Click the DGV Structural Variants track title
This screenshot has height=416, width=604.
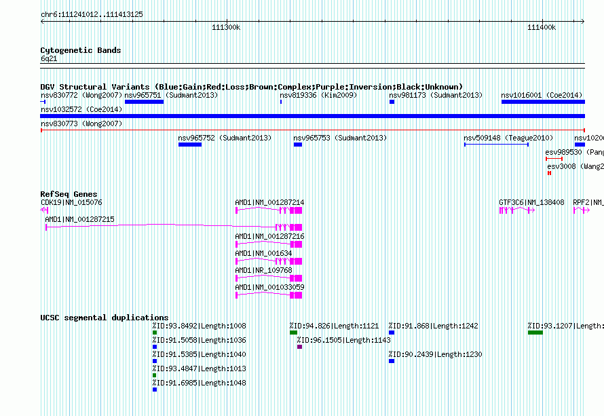(252, 87)
